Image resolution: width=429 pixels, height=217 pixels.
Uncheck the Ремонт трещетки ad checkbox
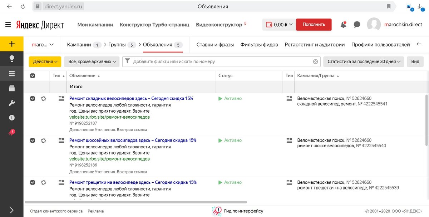click(x=33, y=182)
